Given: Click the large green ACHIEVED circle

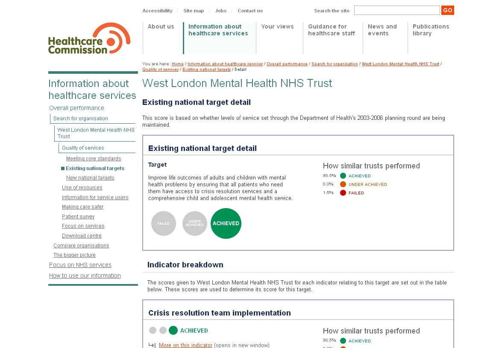Looking at the screenshot, I should [226, 223].
